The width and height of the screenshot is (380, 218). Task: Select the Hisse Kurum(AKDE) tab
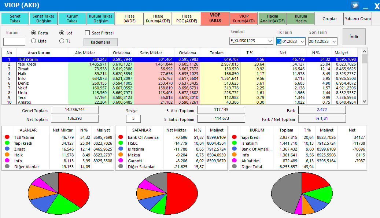[x=158, y=19]
